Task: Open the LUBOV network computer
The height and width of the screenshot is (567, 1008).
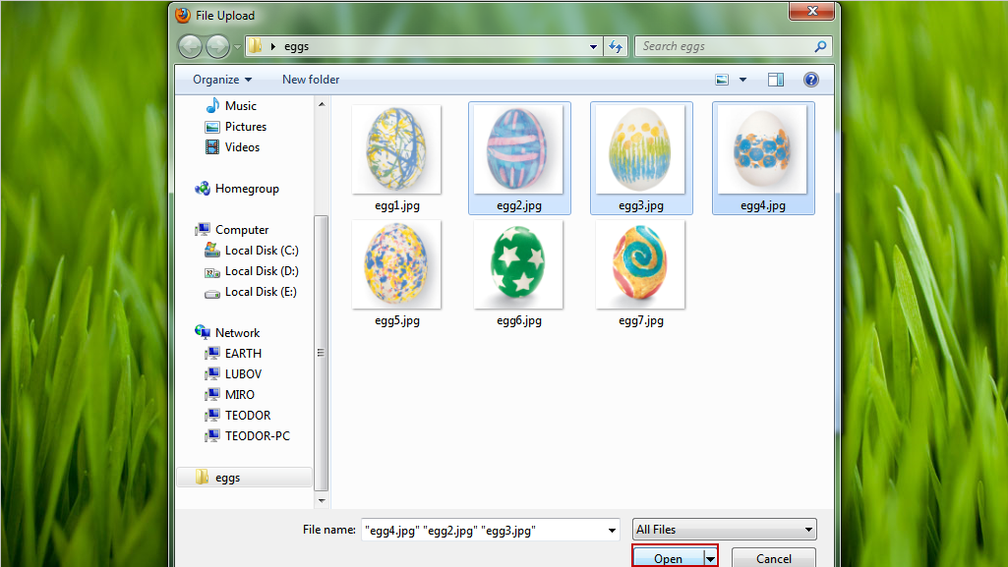Action: 233,373
